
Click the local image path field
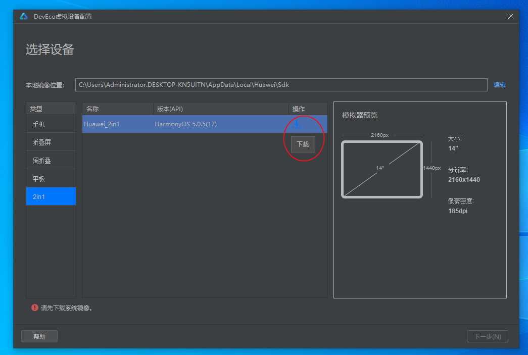pyautogui.click(x=281, y=85)
